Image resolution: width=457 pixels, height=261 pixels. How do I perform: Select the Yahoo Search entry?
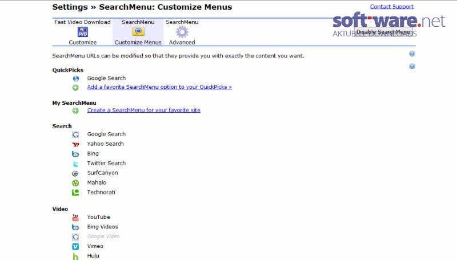[x=105, y=144]
